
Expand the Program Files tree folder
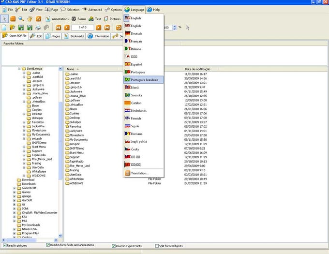[x=14, y=233]
